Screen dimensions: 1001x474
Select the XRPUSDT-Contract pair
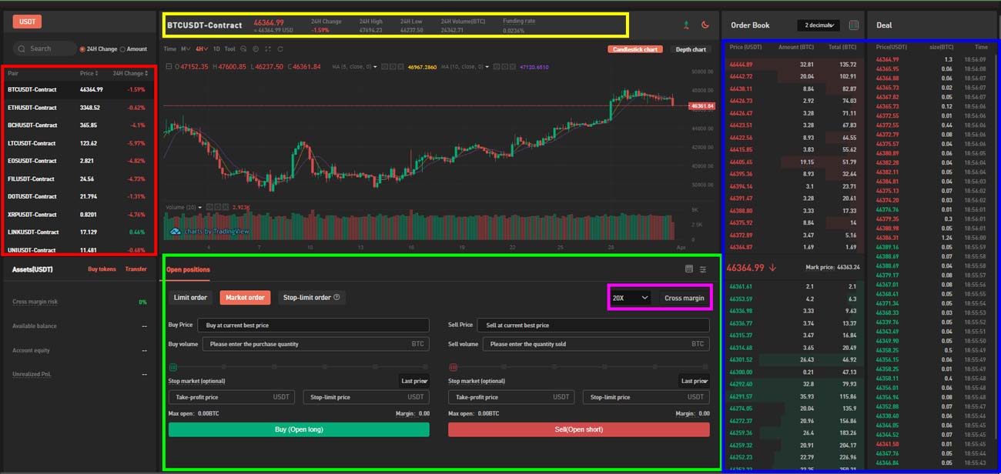[79, 215]
